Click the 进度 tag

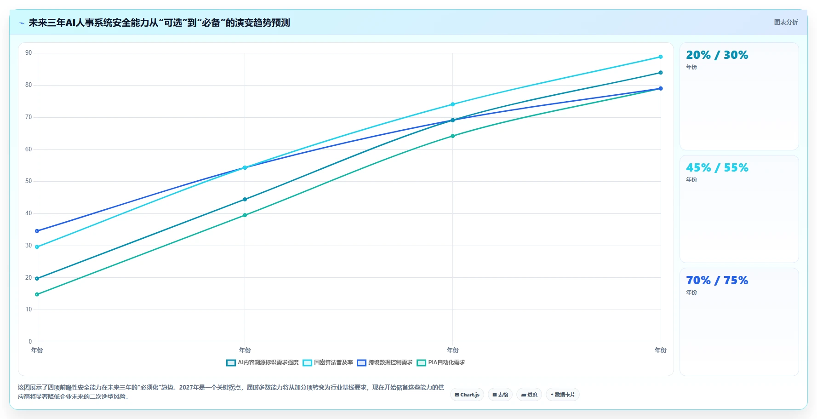[529, 395]
